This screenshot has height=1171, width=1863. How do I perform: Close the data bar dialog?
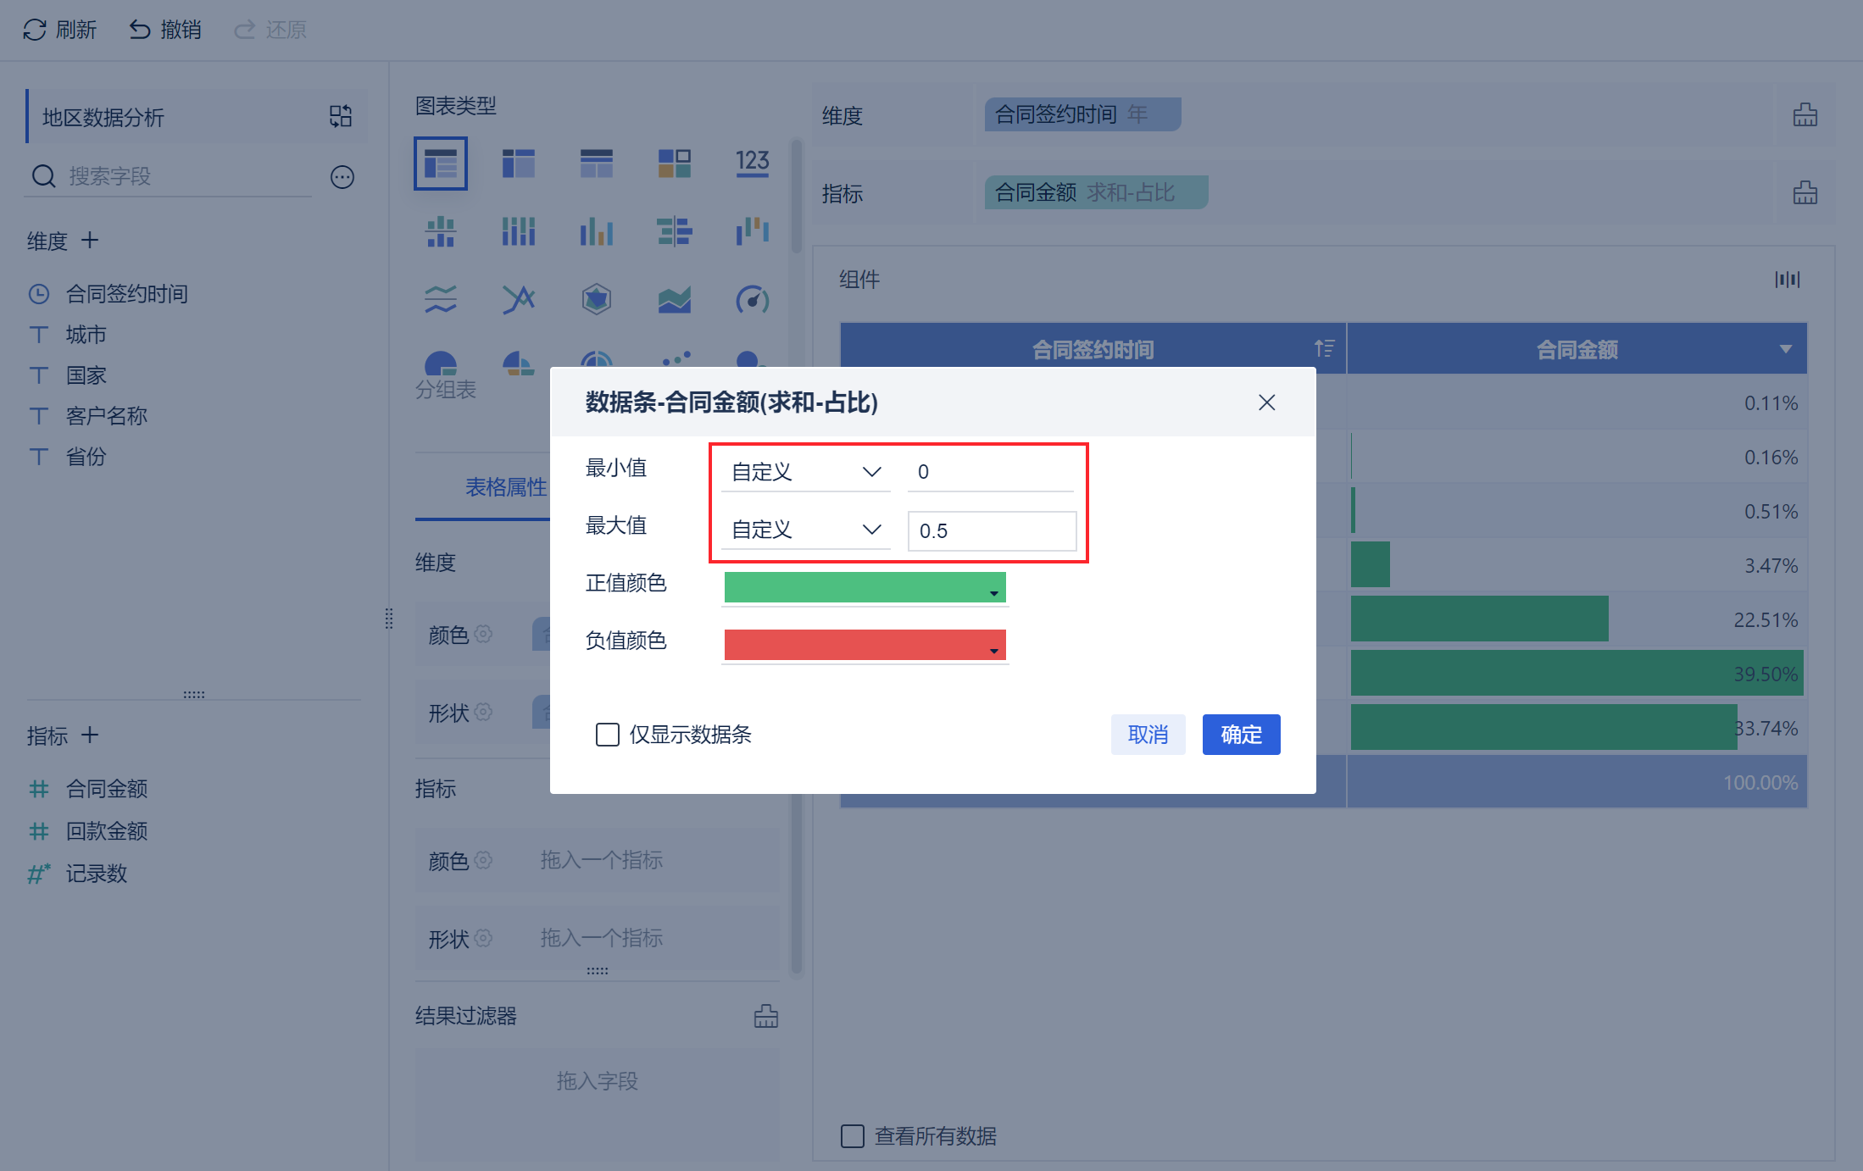click(1267, 402)
